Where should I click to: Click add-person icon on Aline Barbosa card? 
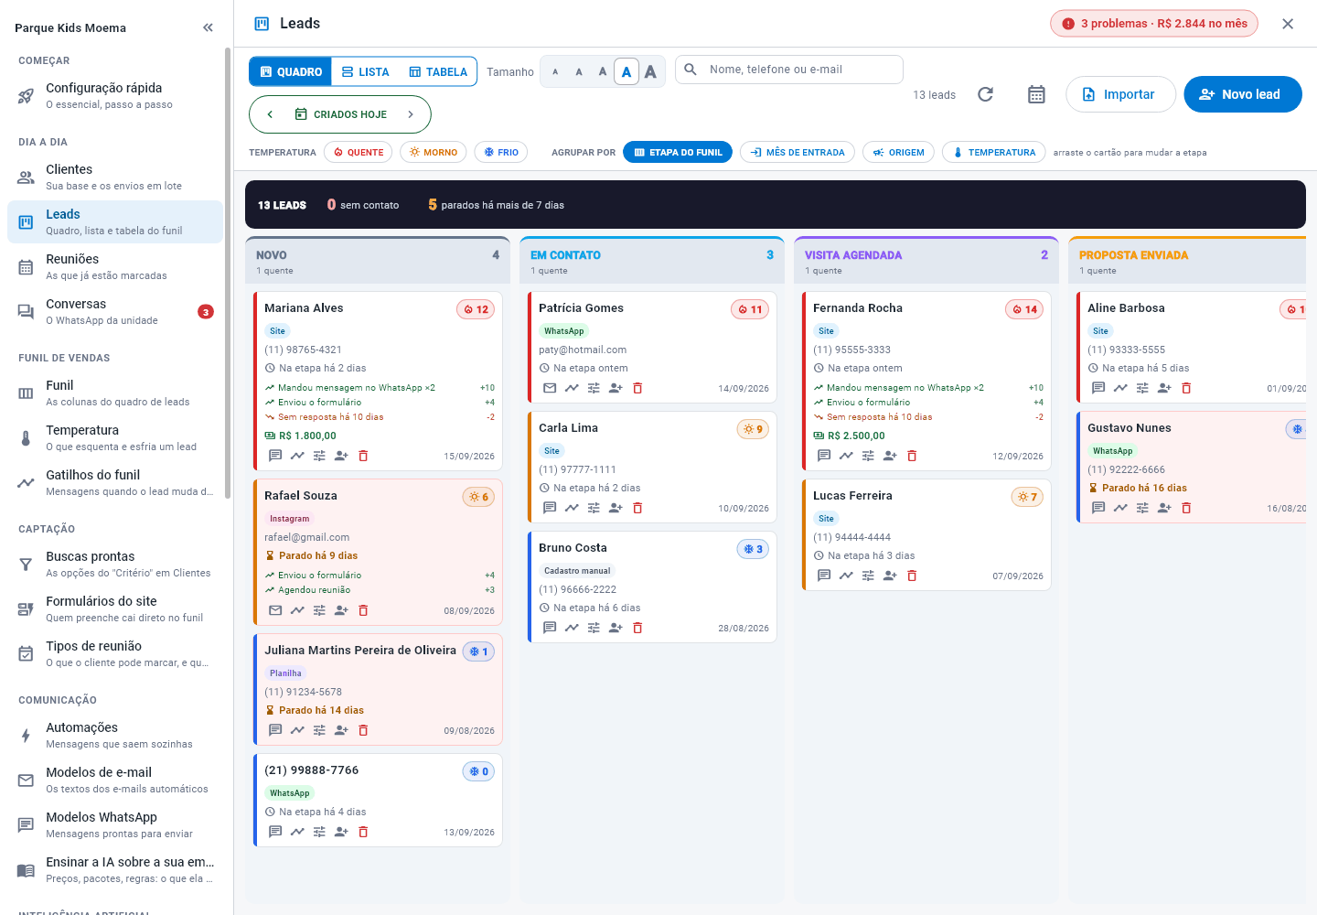[x=1164, y=388]
